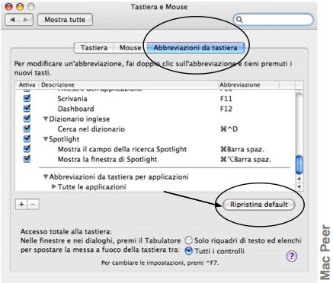
Task: Click the Attiva column header
Action: 27,84
